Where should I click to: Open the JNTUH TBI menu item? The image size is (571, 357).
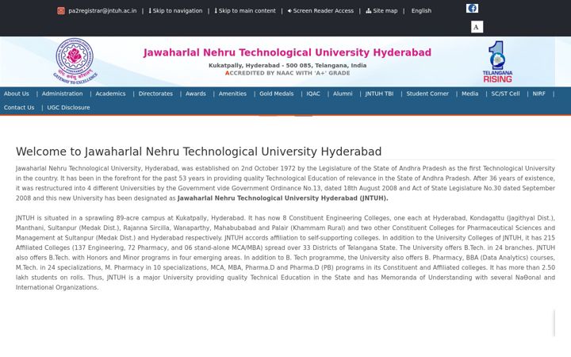(379, 94)
